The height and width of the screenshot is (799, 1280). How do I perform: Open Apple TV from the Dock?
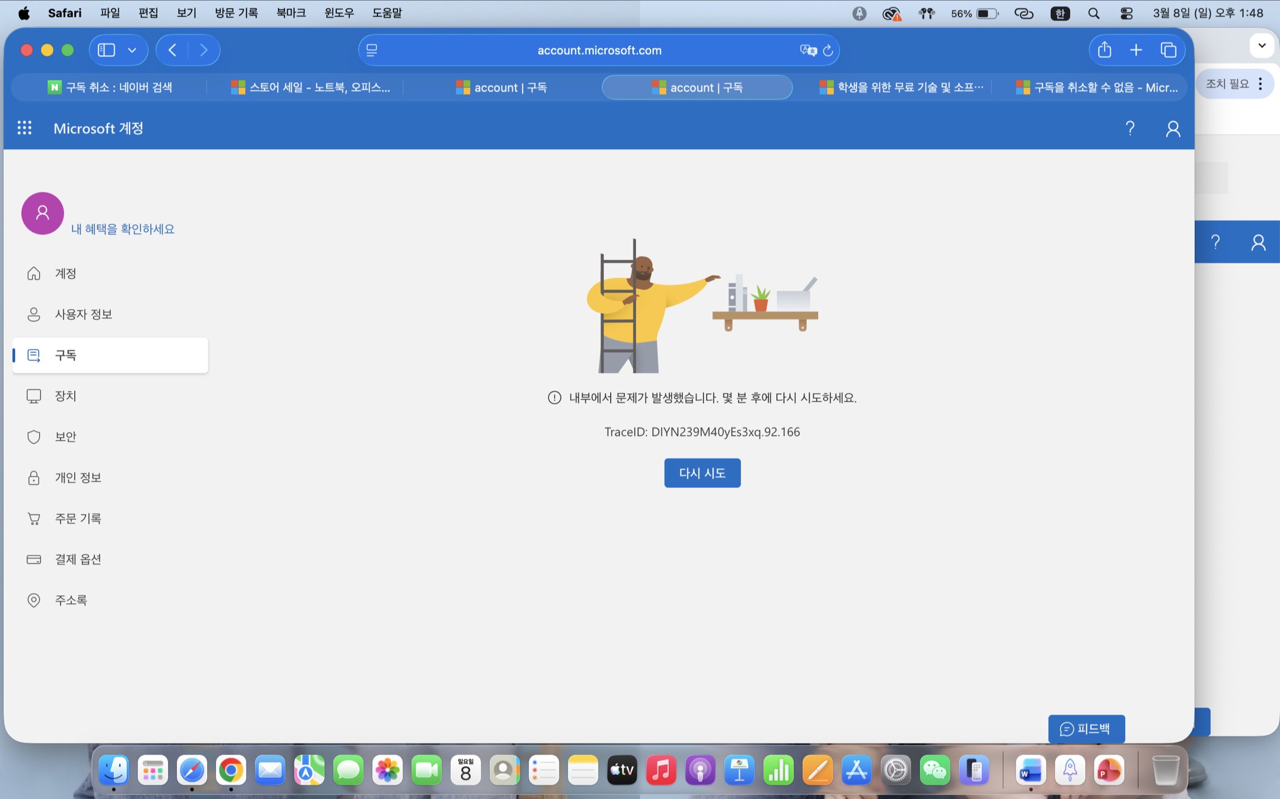(622, 770)
